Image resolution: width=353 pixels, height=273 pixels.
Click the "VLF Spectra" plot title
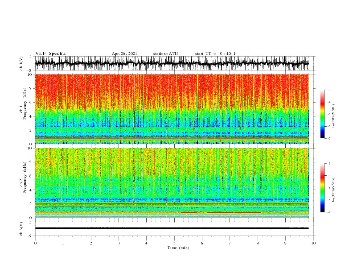[50, 54]
